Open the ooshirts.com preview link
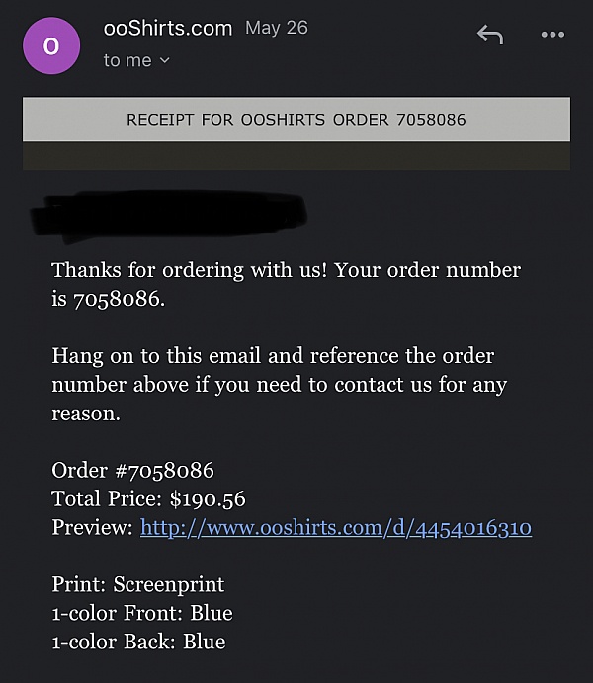The width and height of the screenshot is (593, 683). (336, 527)
